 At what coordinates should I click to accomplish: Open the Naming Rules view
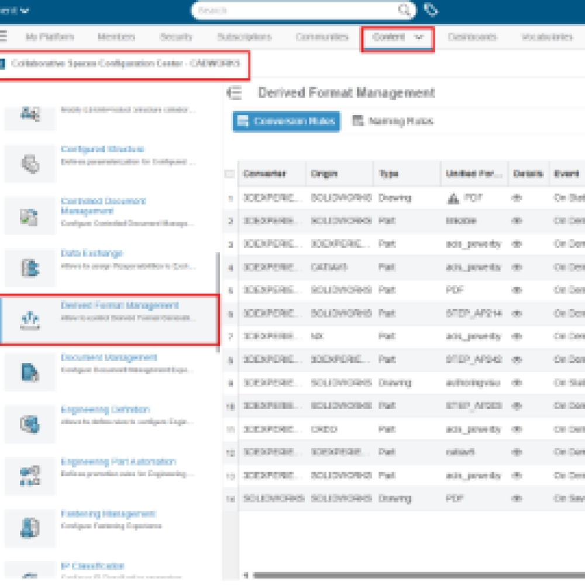coord(393,121)
